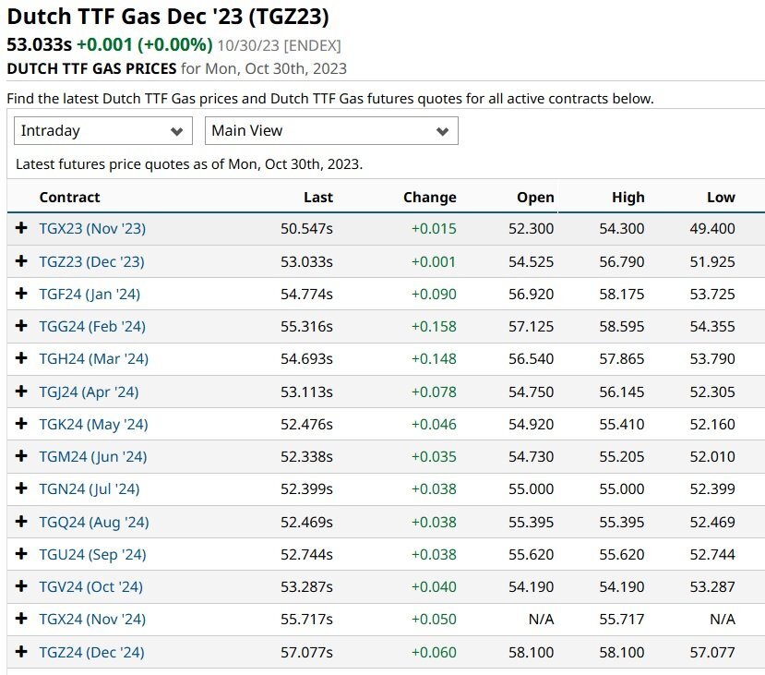This screenshot has height=675, width=765.
Task: Open the TGF24 (Jan '24) contract link
Action: (90, 295)
